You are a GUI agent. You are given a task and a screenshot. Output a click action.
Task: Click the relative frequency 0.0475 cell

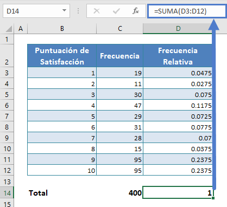click(178, 73)
